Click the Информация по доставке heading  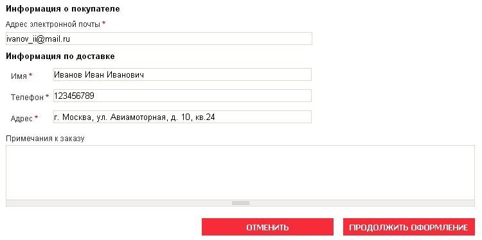(60, 56)
